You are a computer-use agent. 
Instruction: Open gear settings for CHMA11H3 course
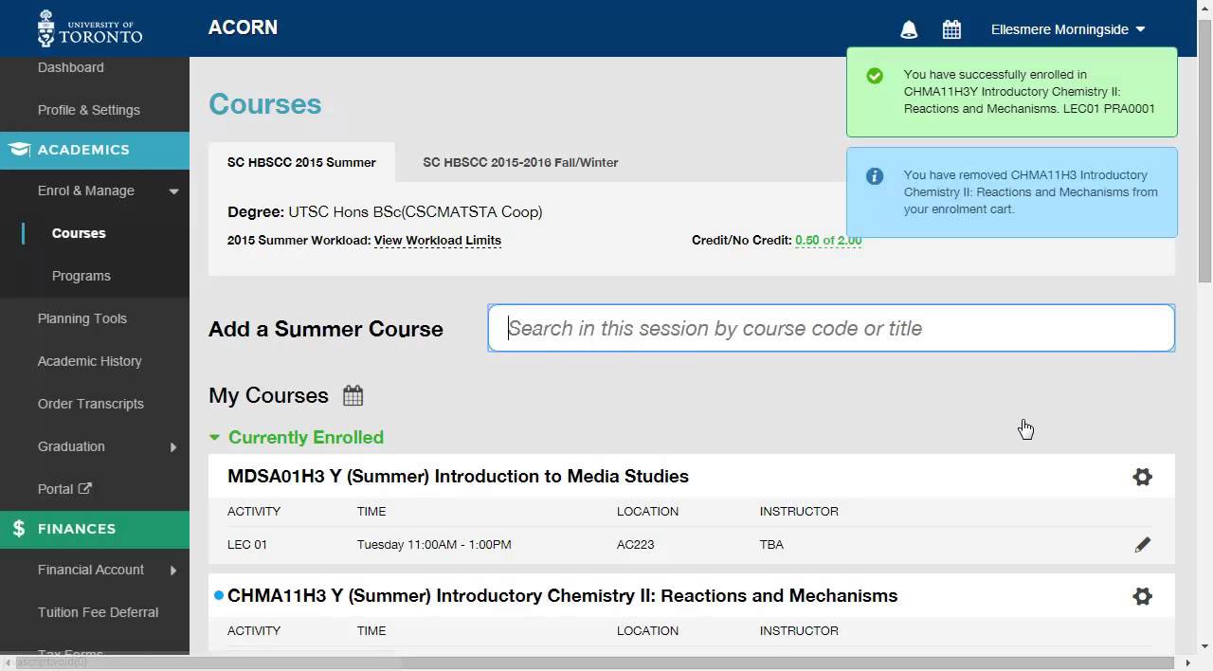(x=1142, y=596)
